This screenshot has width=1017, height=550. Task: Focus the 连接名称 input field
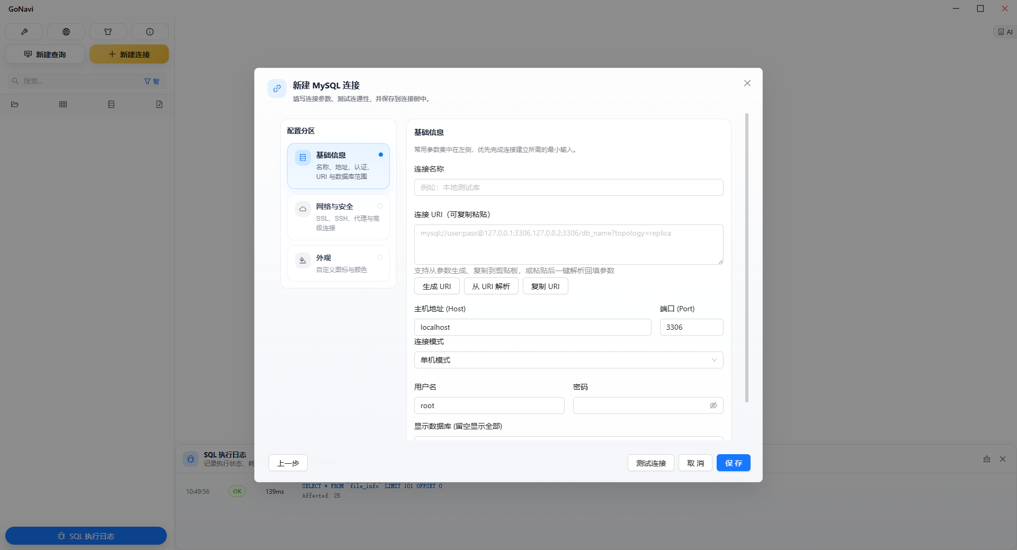click(x=568, y=187)
